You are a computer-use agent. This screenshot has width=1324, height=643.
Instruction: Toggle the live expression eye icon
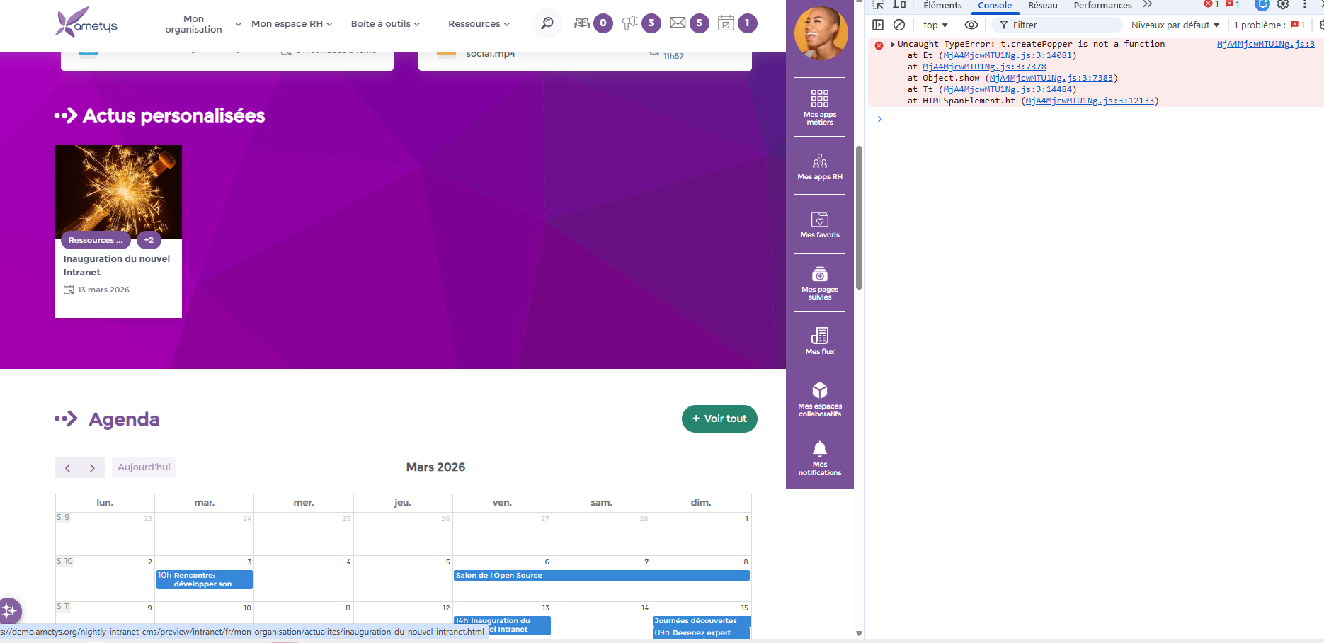pos(971,25)
